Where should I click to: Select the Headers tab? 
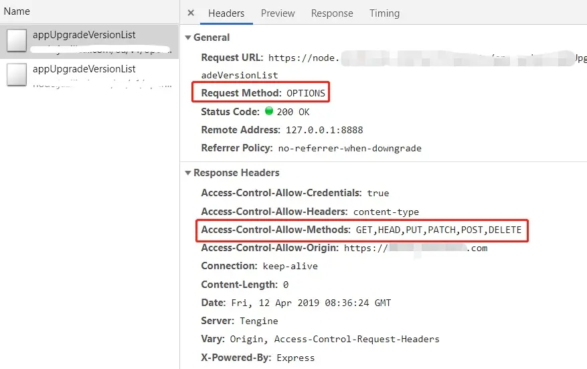tap(226, 13)
